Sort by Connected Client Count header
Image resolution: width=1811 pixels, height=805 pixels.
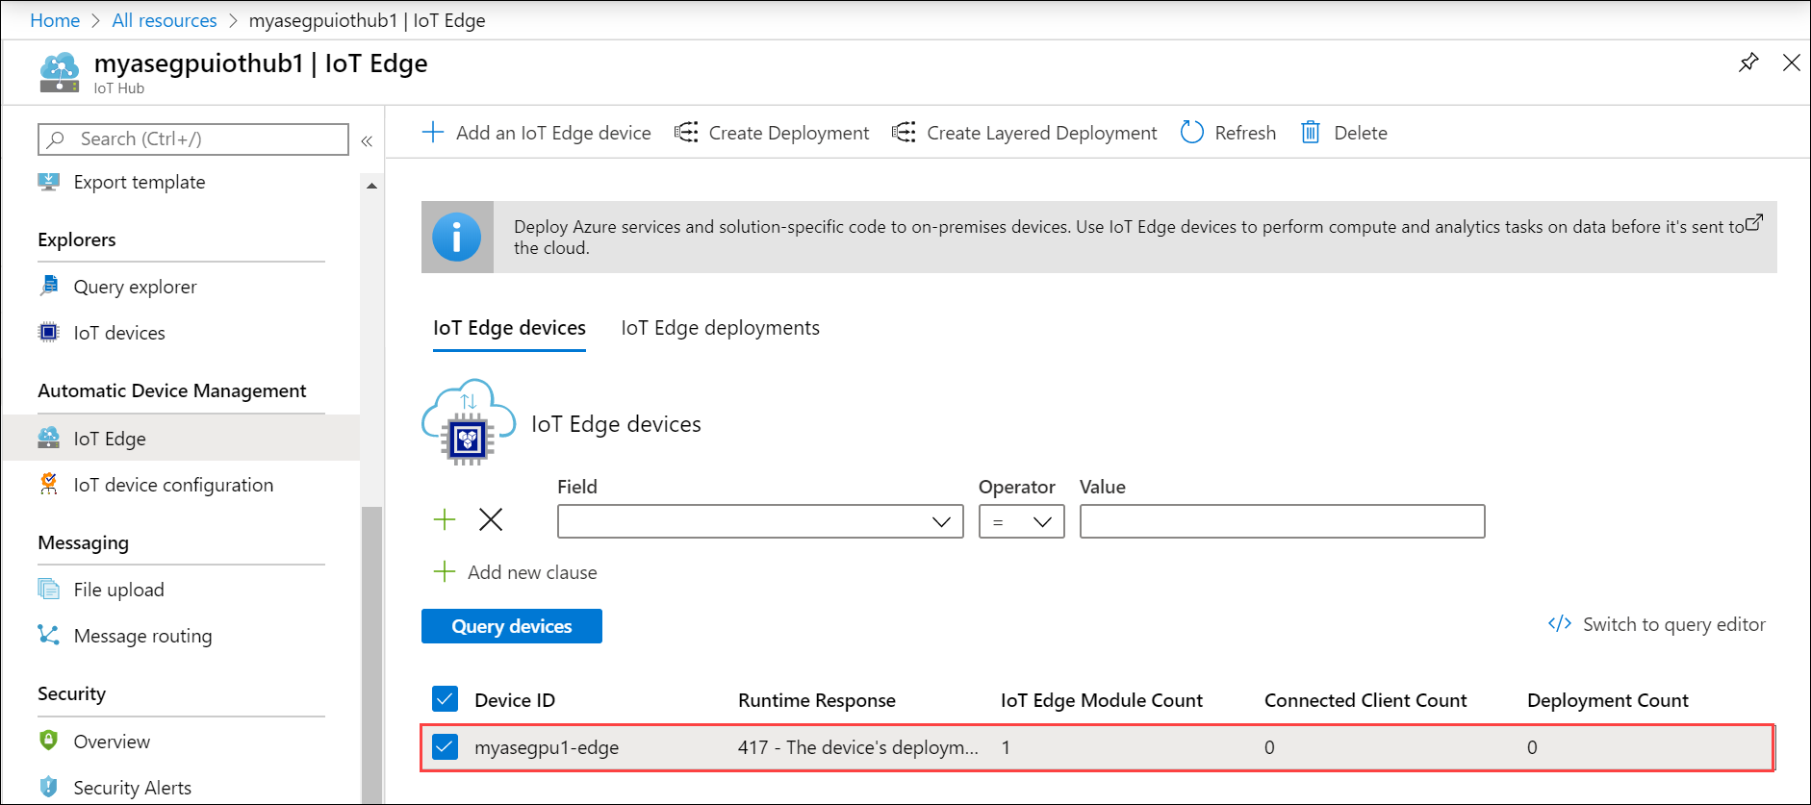[1365, 700]
